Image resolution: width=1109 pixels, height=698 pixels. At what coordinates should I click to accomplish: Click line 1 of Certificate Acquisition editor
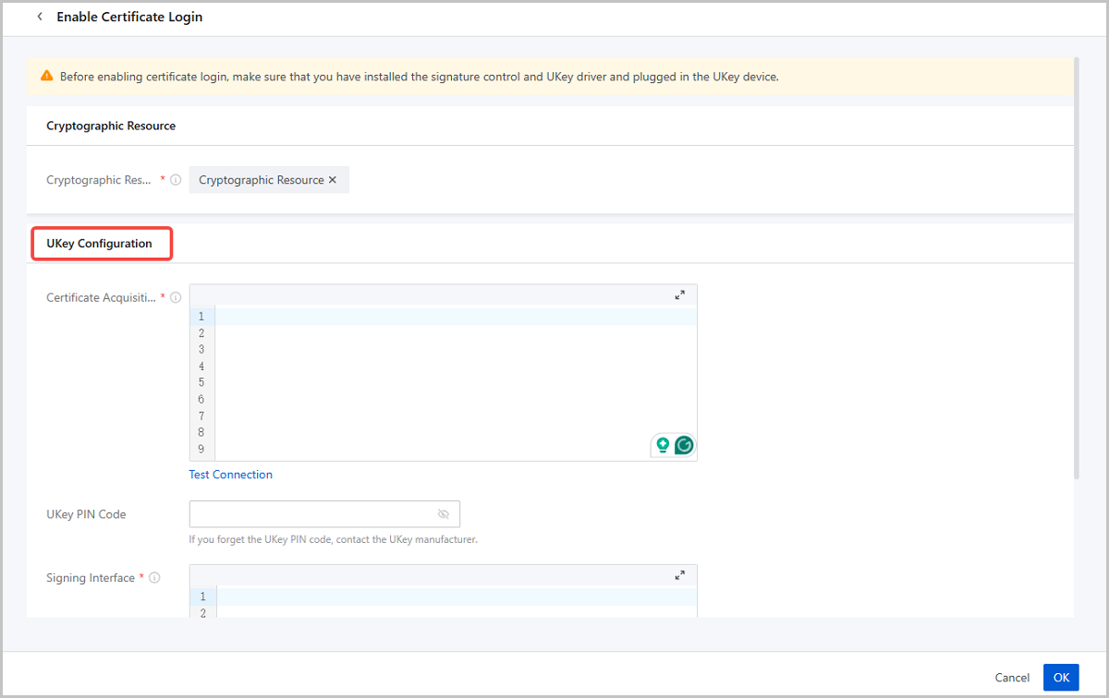pos(453,317)
